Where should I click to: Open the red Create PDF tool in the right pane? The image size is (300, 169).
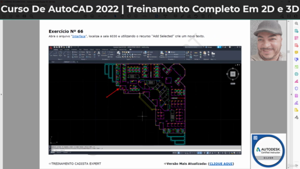(x=296, y=45)
